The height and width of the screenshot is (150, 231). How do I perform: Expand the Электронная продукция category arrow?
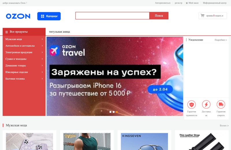click(x=42, y=52)
